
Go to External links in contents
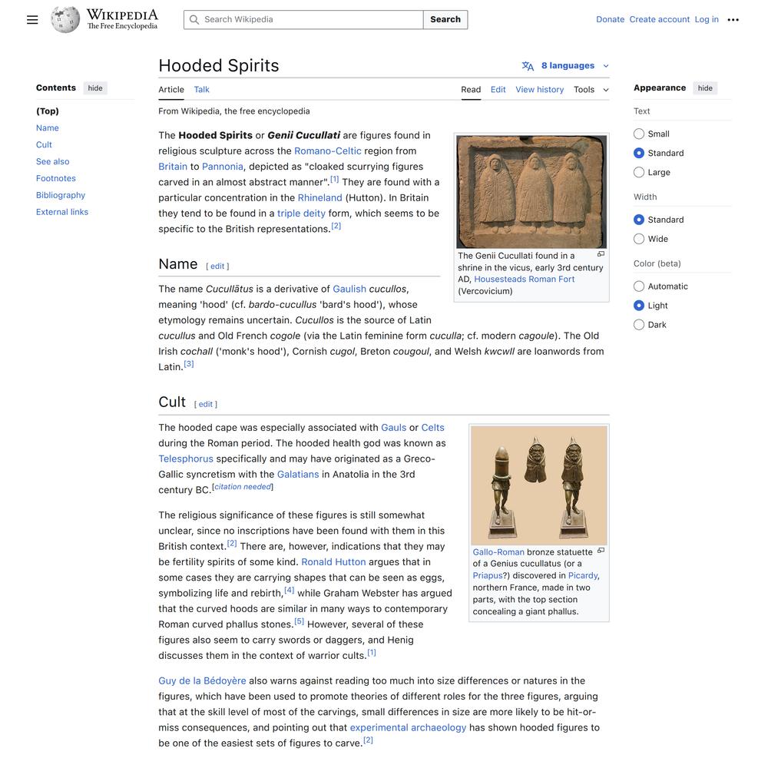point(61,212)
